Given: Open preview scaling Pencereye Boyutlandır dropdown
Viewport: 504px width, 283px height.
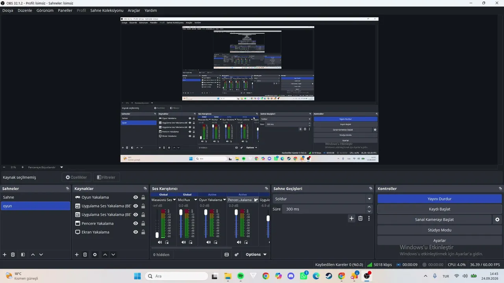Looking at the screenshot, I should click(45, 167).
